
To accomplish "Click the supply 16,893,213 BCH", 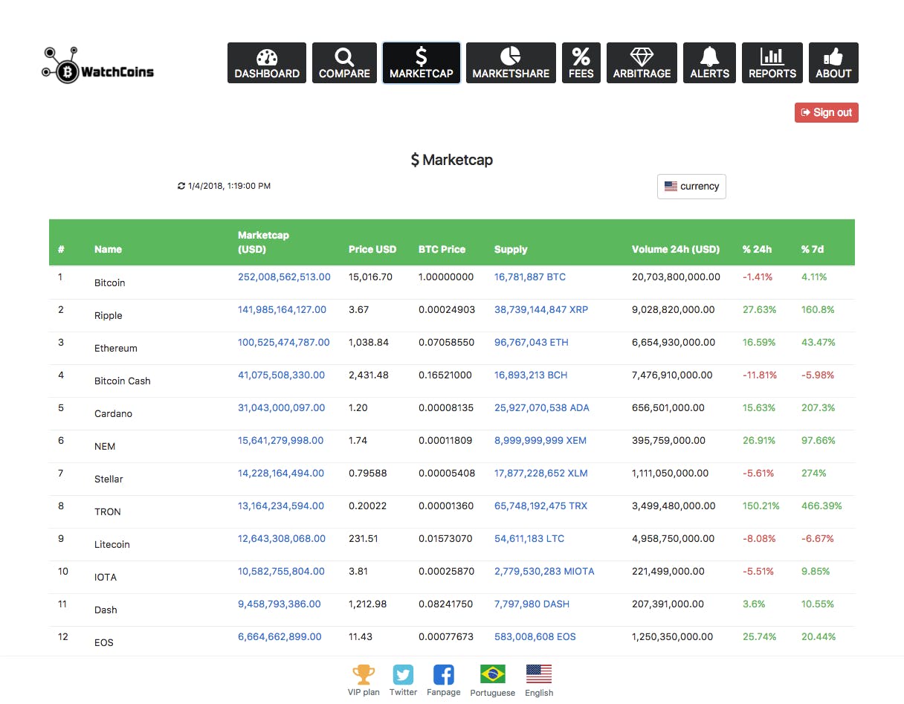I will coord(531,375).
